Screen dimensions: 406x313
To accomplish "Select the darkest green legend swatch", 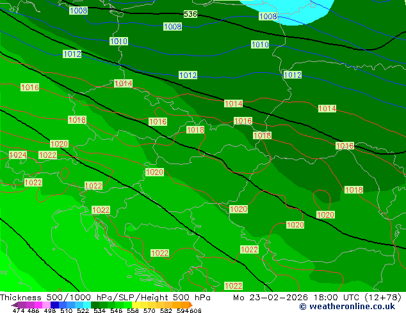I will click(x=95, y=305).
